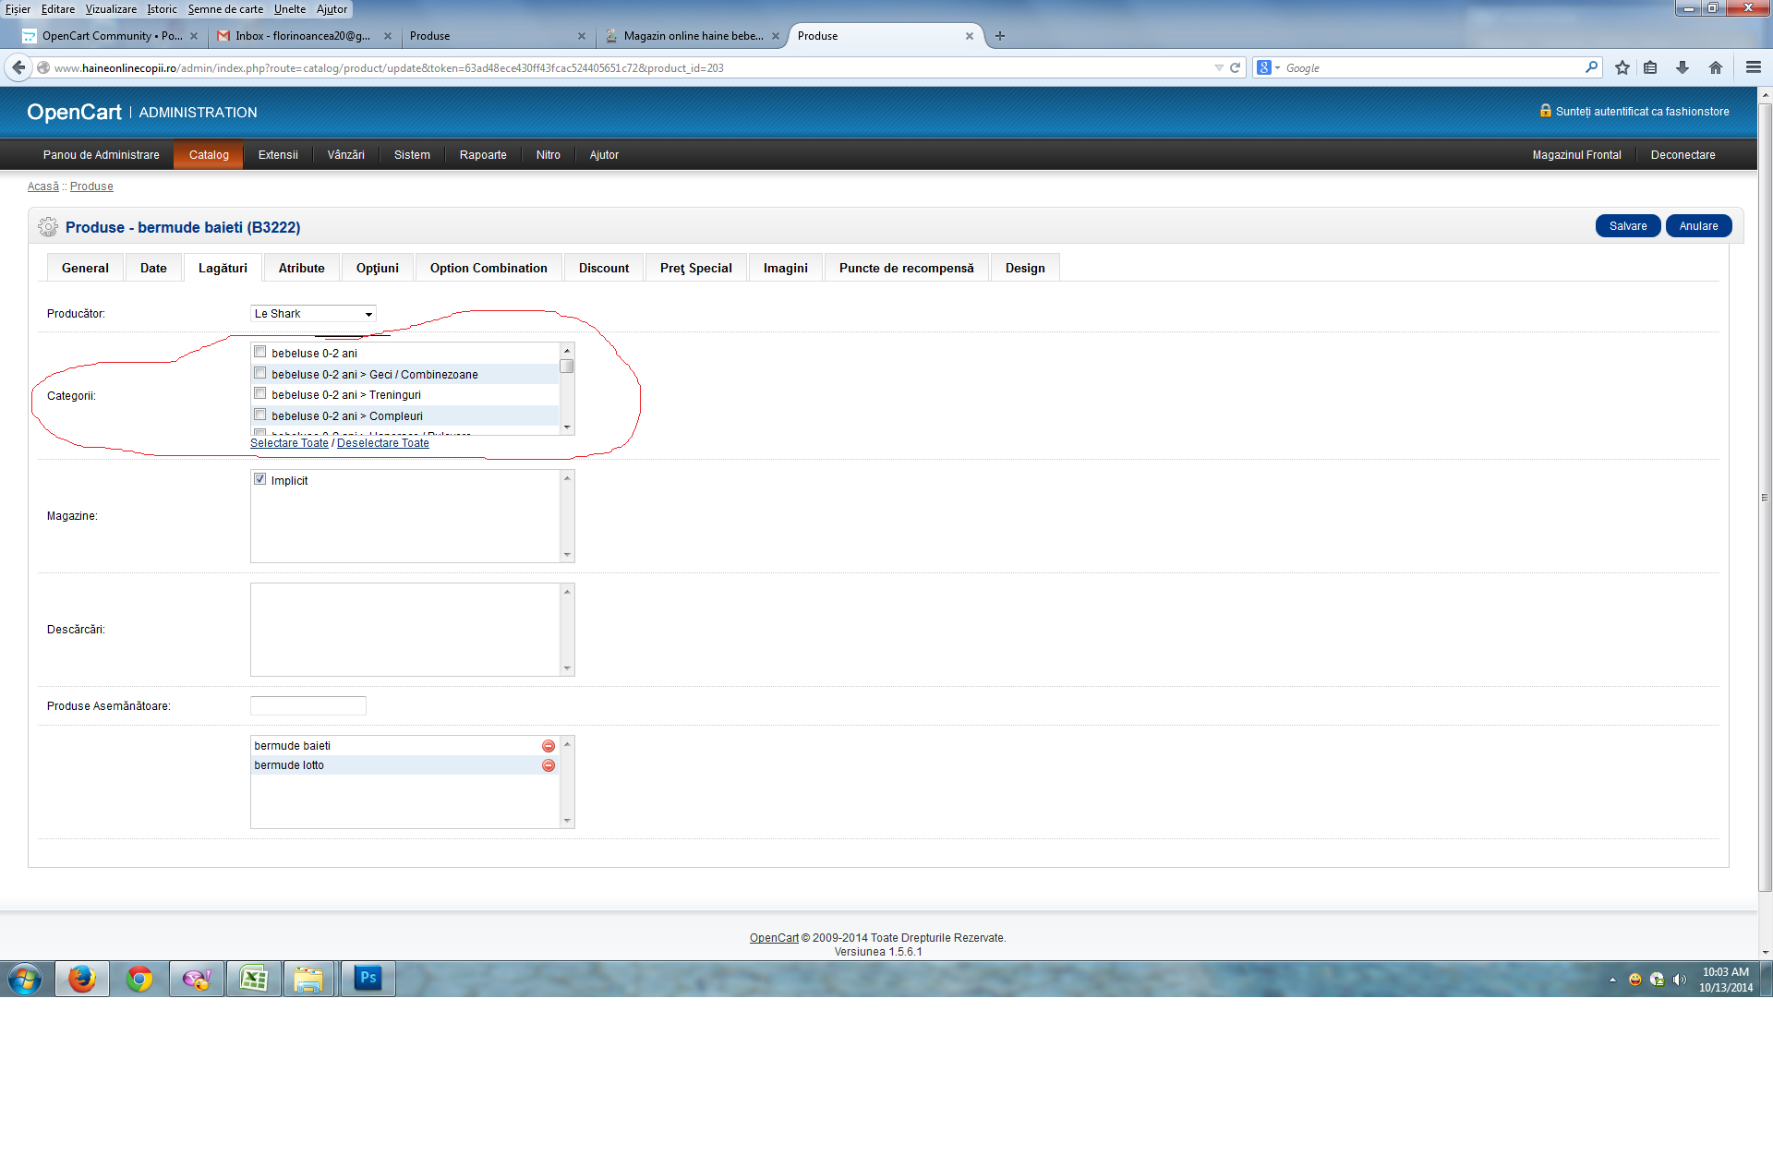
Task: Click the Produse breadcrumb link
Action: click(91, 186)
